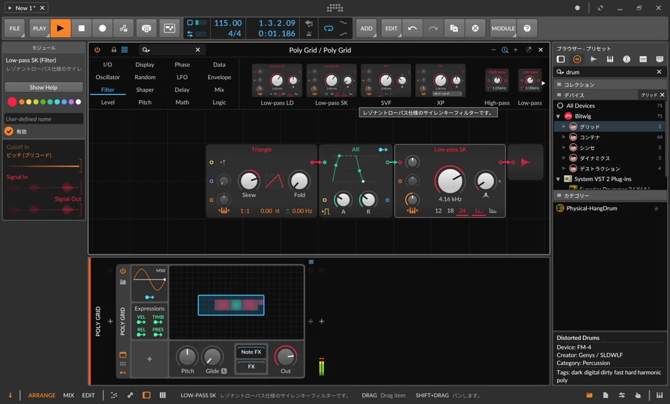Pick the XP filter module thumbnail
This screenshot has width=670, height=404.
(x=441, y=80)
